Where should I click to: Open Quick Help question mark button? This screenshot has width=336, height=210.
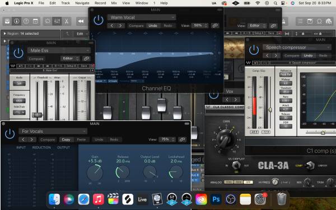(26, 21)
